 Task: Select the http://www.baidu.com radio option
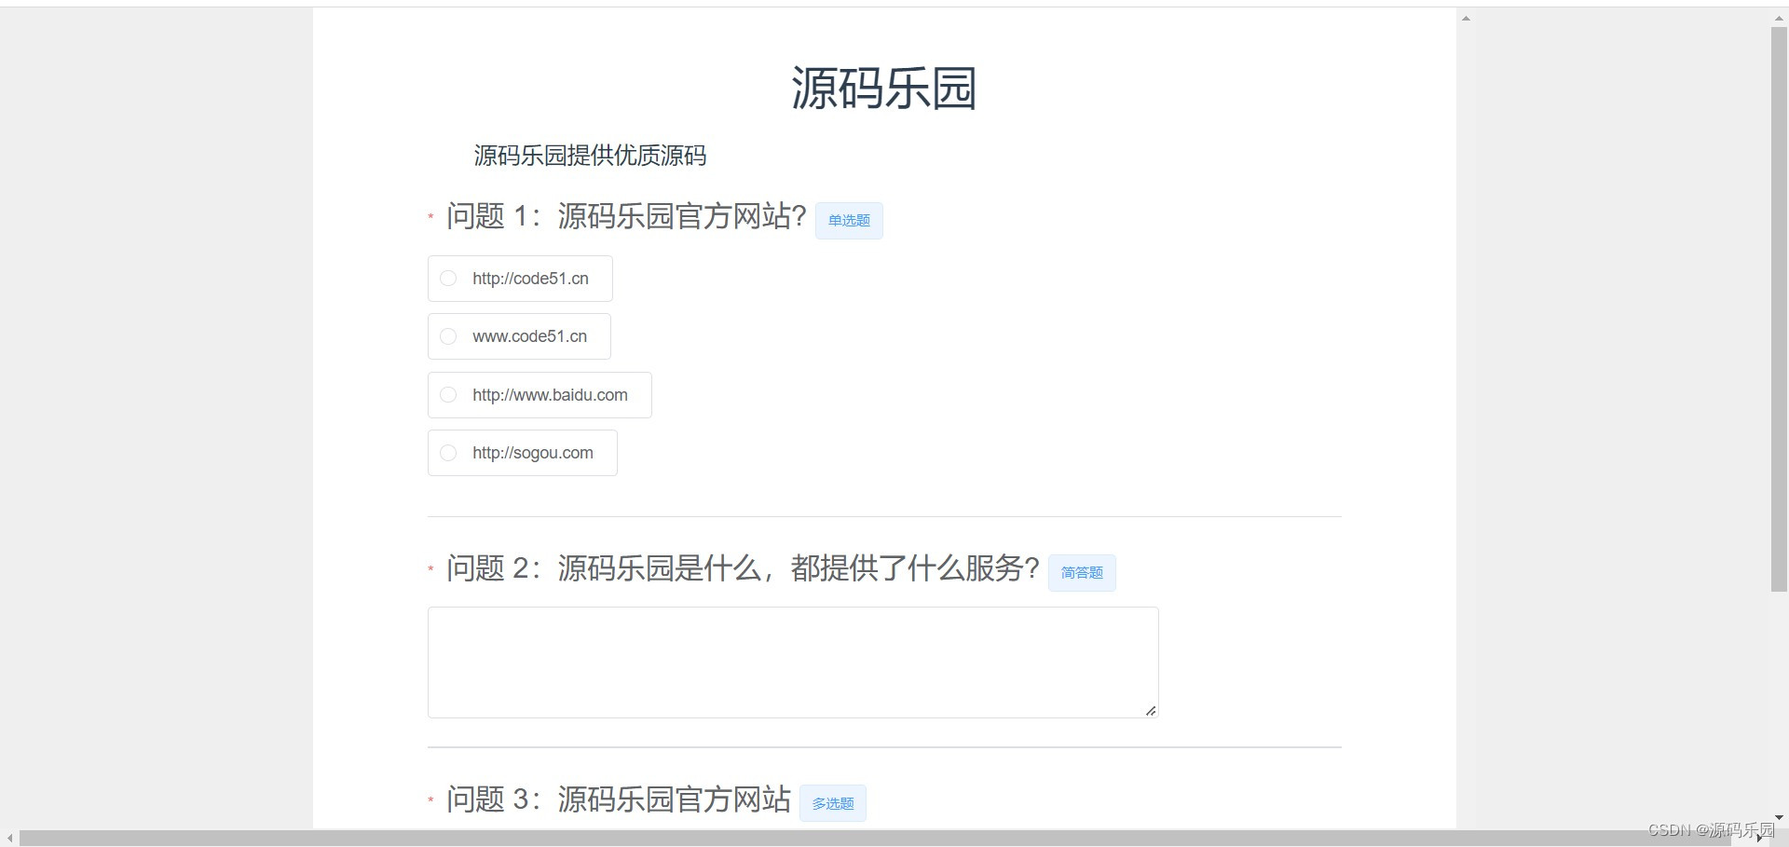click(448, 394)
